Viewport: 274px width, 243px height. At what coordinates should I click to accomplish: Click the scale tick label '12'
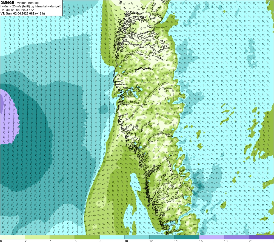pyautogui.click(x=151, y=241)
